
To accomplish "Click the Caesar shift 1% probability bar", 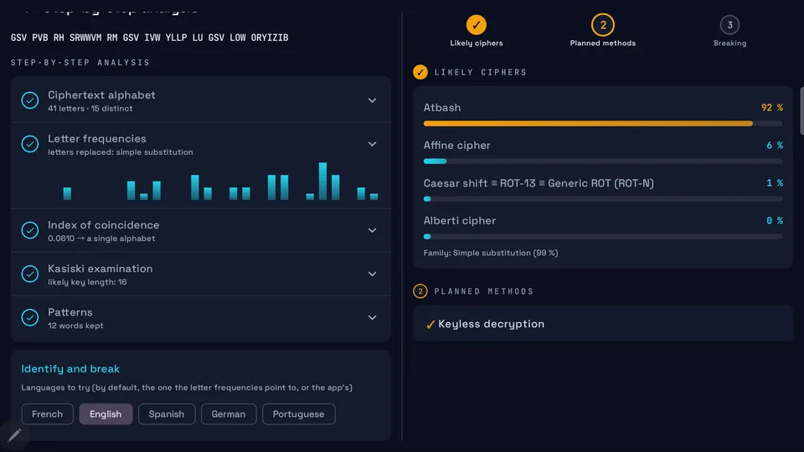I will coord(602,199).
